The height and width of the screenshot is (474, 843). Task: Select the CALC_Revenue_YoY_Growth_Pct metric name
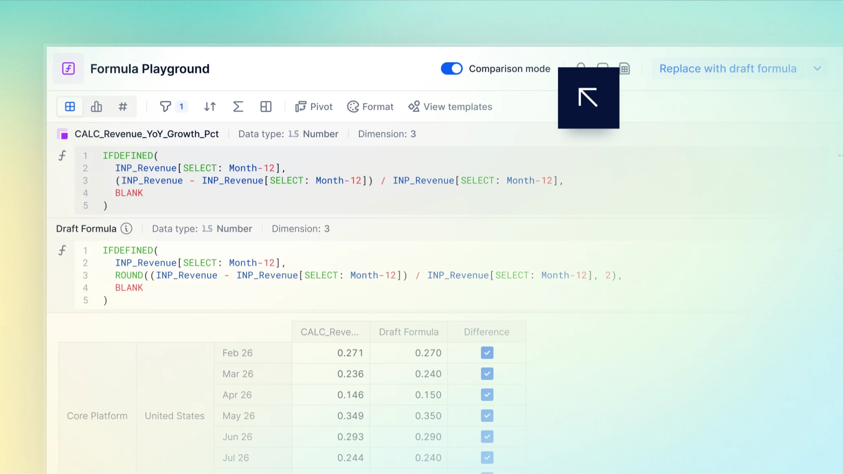pos(146,134)
